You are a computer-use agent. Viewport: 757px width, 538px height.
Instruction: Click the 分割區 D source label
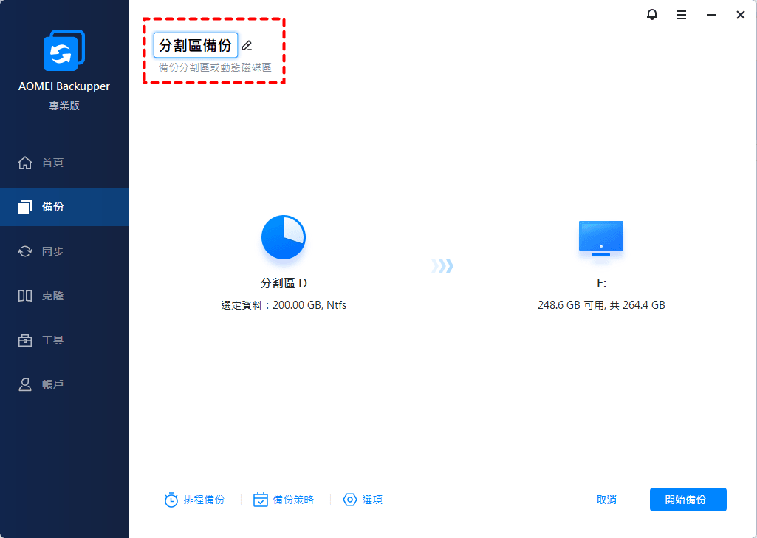click(284, 283)
